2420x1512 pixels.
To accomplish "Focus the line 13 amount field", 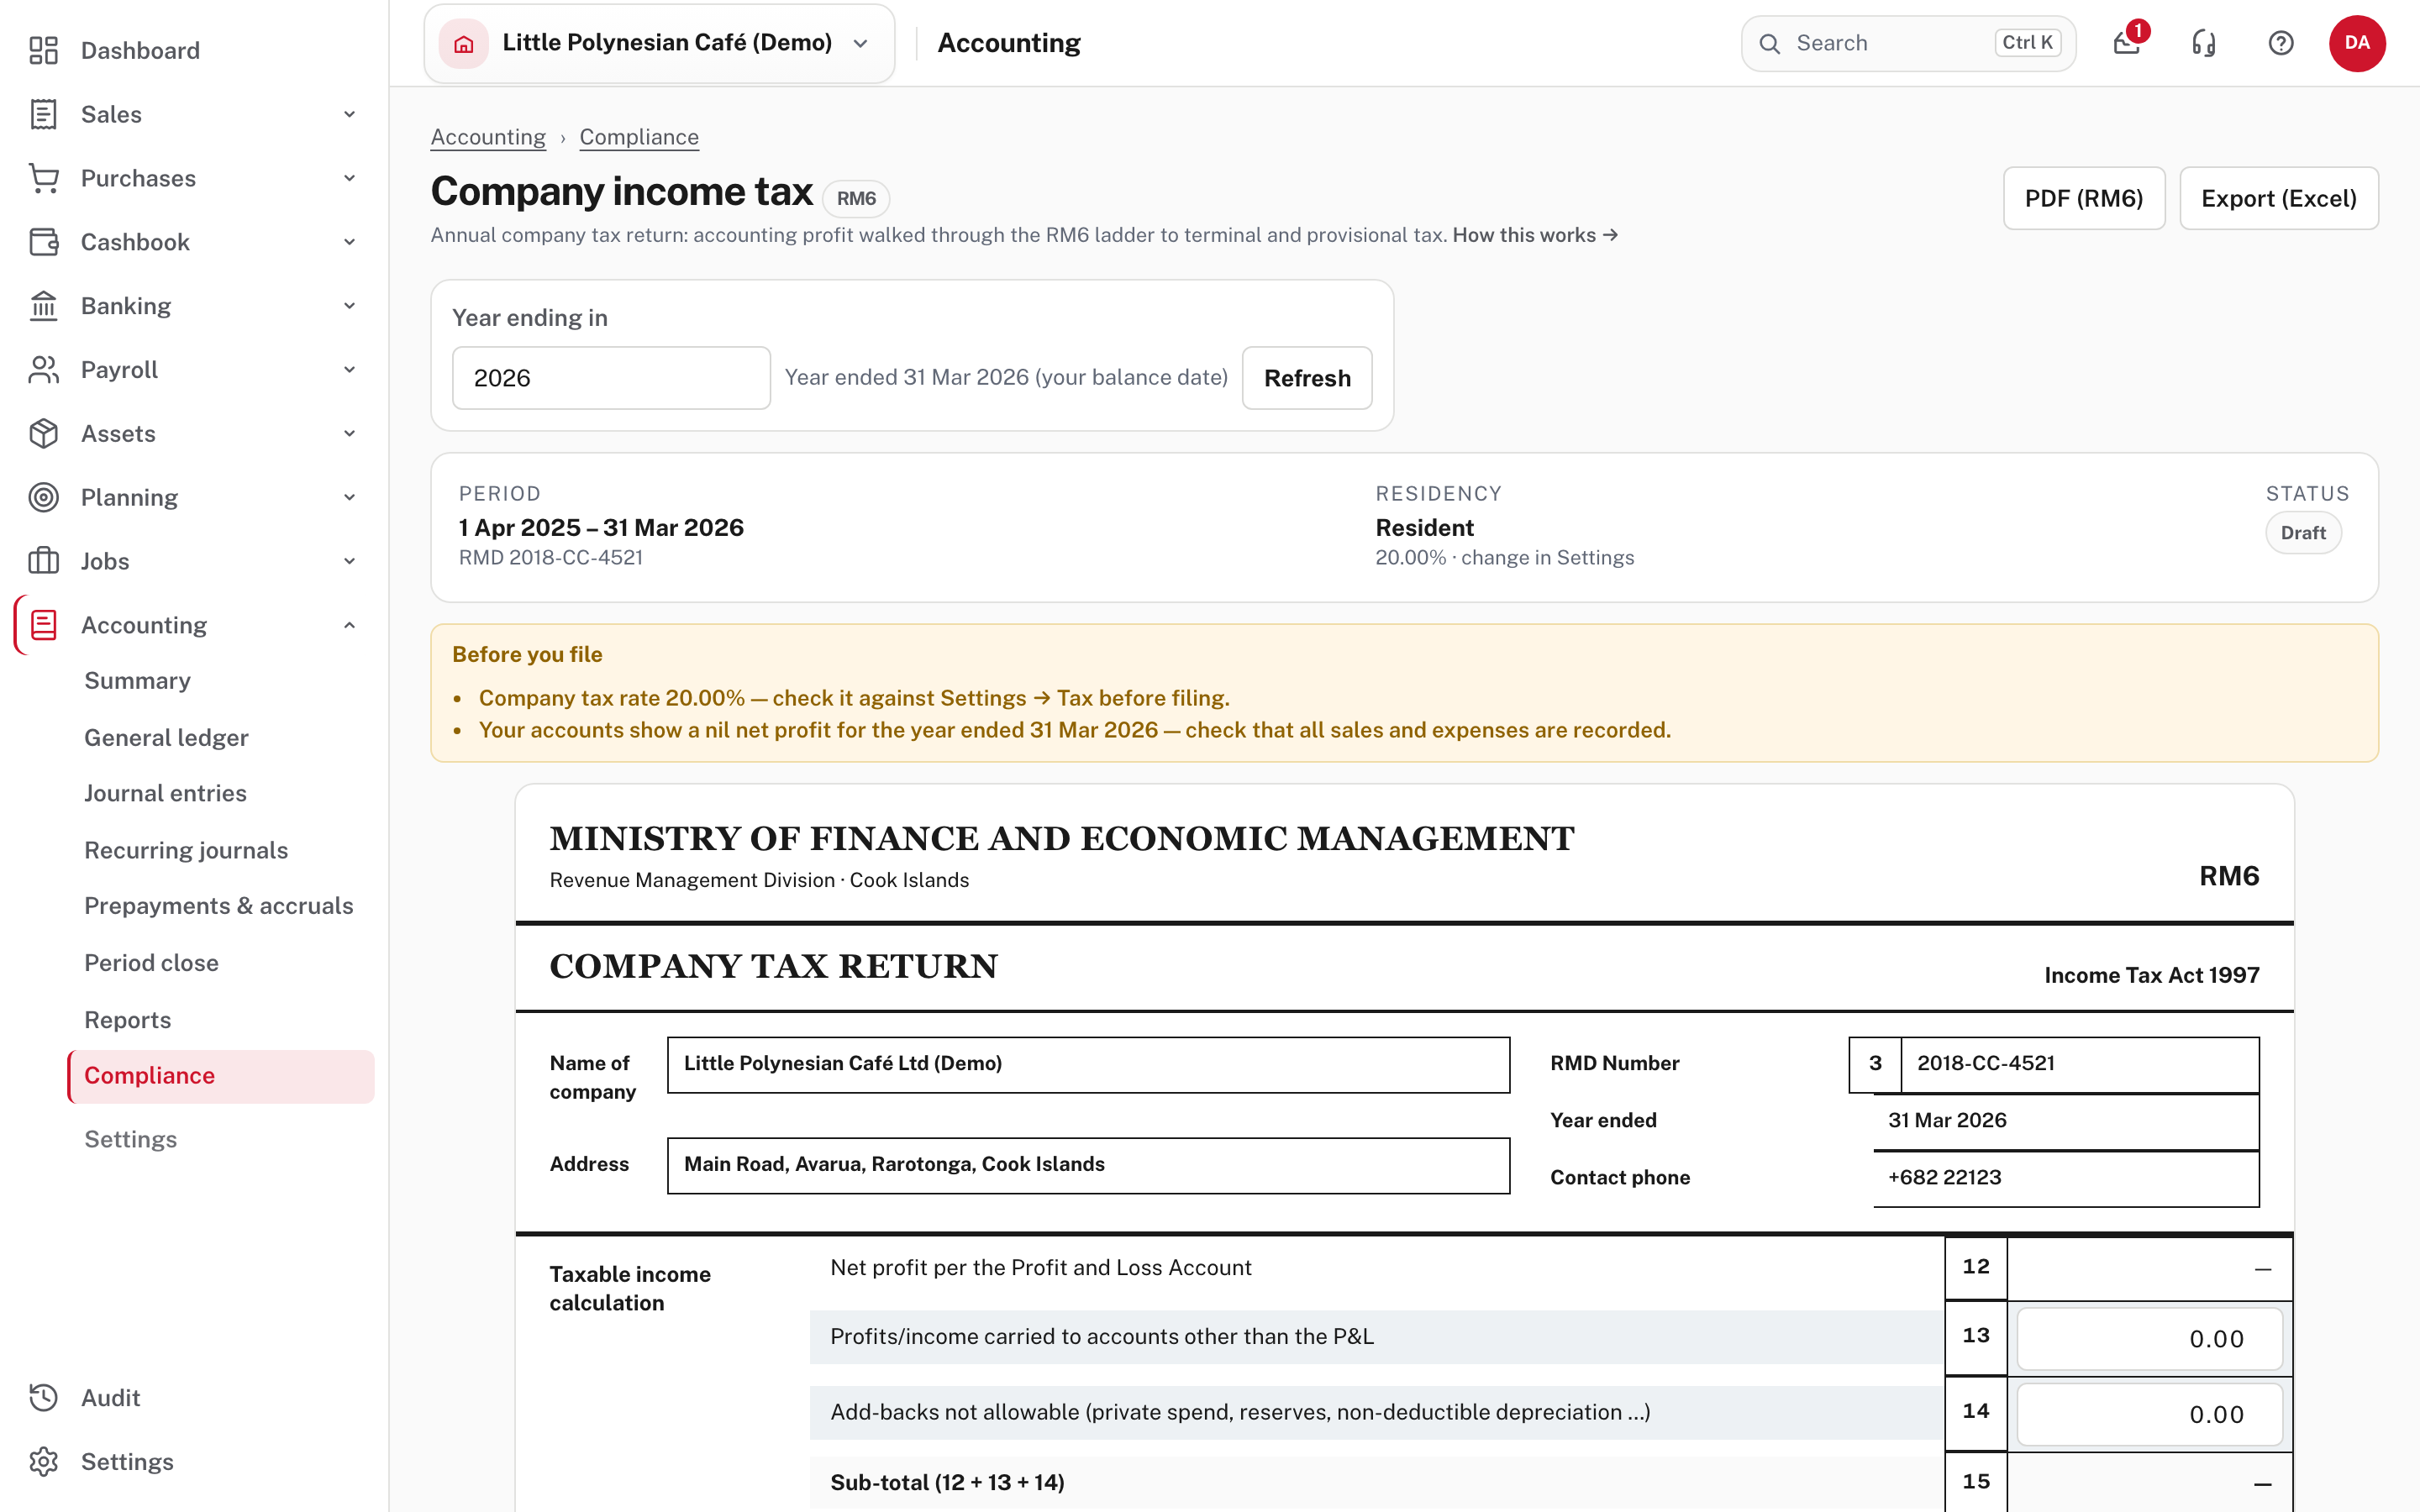I will [x=2149, y=1339].
